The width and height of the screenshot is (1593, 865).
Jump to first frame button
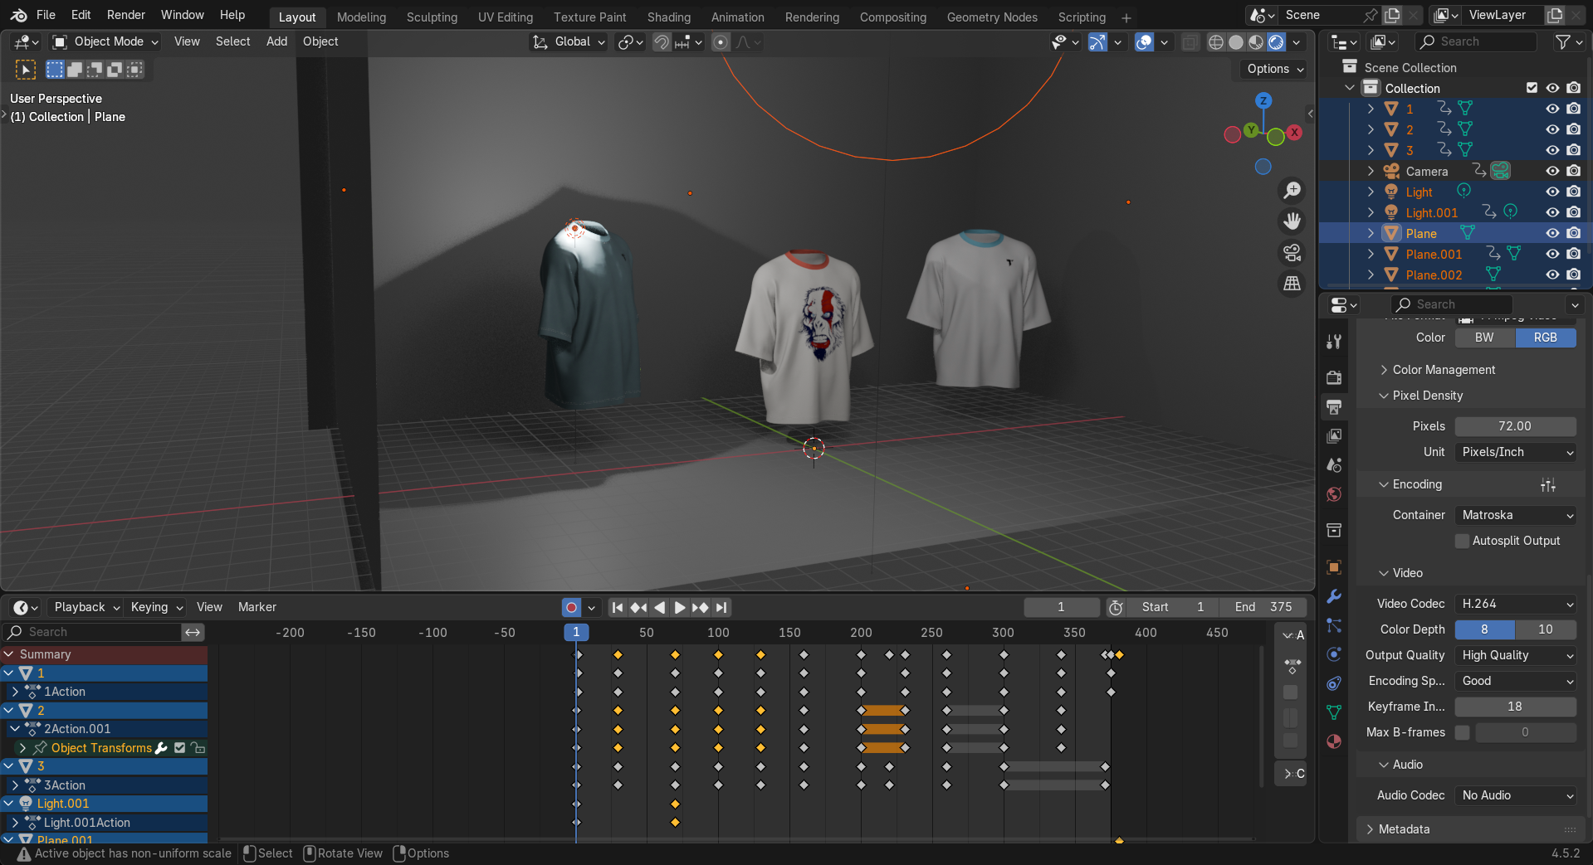pyautogui.click(x=618, y=607)
